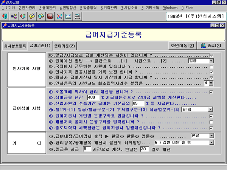
Task: Enable the 국외에서 근무하는 사원 checkbox
Action: tap(211, 66)
